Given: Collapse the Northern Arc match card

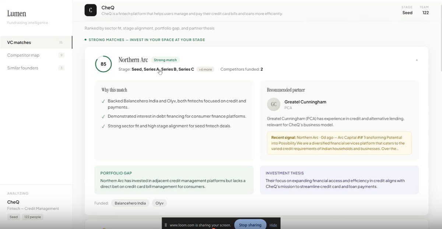Looking at the screenshot, I should pyautogui.click(x=417, y=60).
